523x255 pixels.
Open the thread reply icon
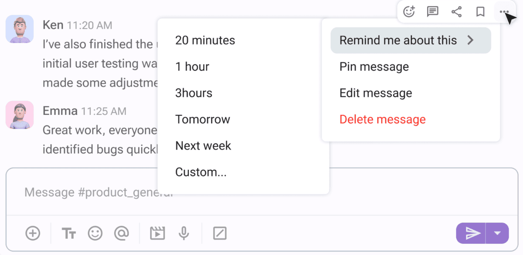point(432,11)
